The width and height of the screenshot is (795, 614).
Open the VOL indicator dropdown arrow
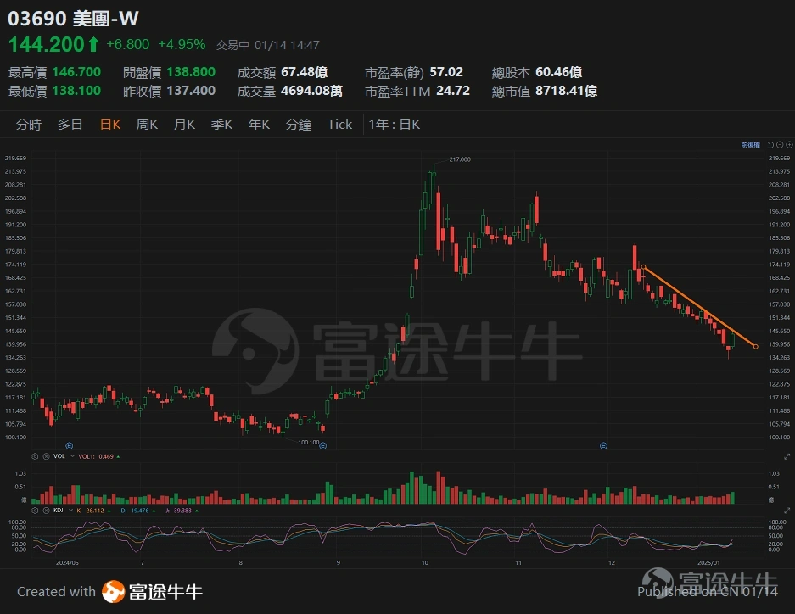point(72,456)
